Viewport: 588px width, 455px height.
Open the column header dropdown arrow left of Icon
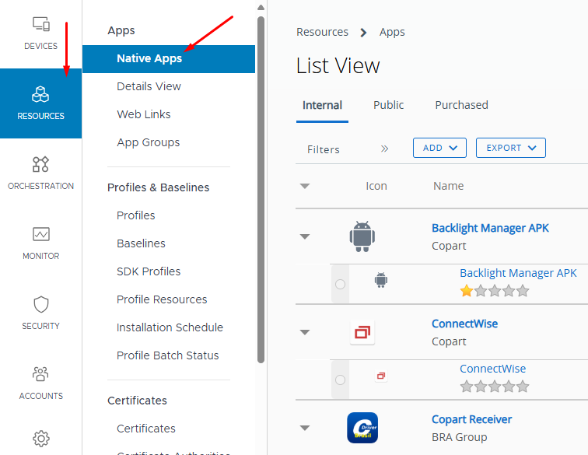coord(305,186)
